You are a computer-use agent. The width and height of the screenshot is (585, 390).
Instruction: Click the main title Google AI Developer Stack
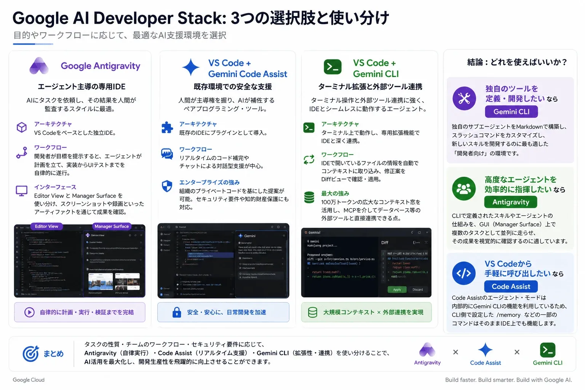pyautogui.click(x=201, y=18)
